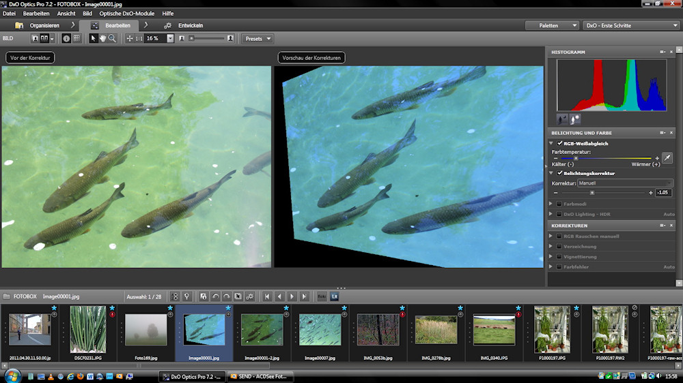Jump to the last image in the filmstrip

(304, 296)
